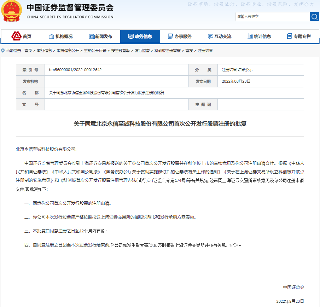Select the 政务信息 navigation tab

[x=140, y=36]
